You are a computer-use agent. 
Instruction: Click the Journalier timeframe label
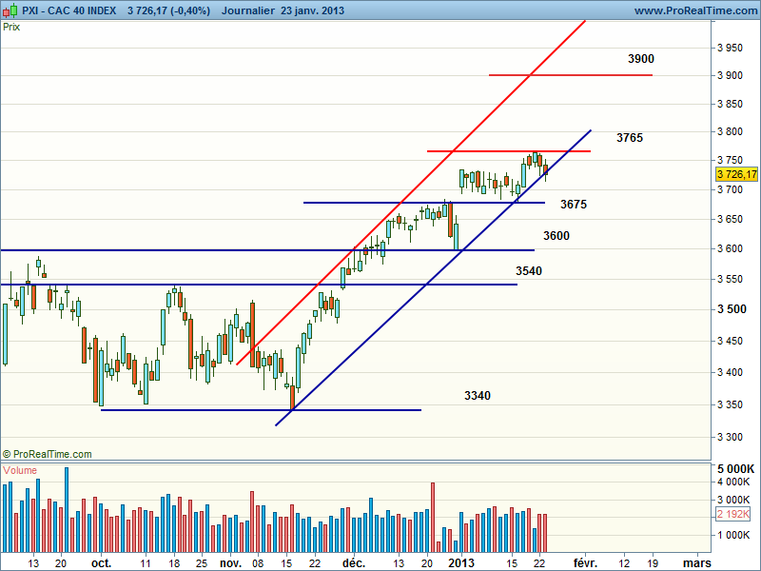249,10
